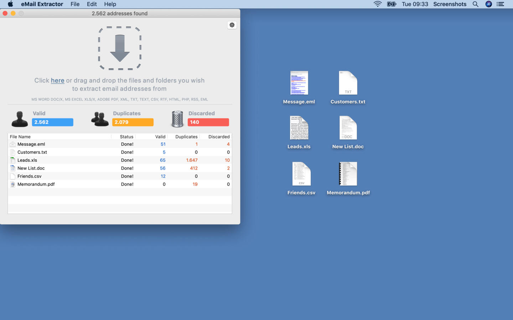Open Friends.csv on the desktop
513x320 pixels.
301,174
